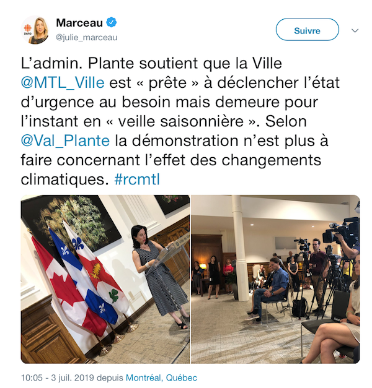View the photo of the press cameras
This screenshot has height=388, width=372.
[x=275, y=279]
